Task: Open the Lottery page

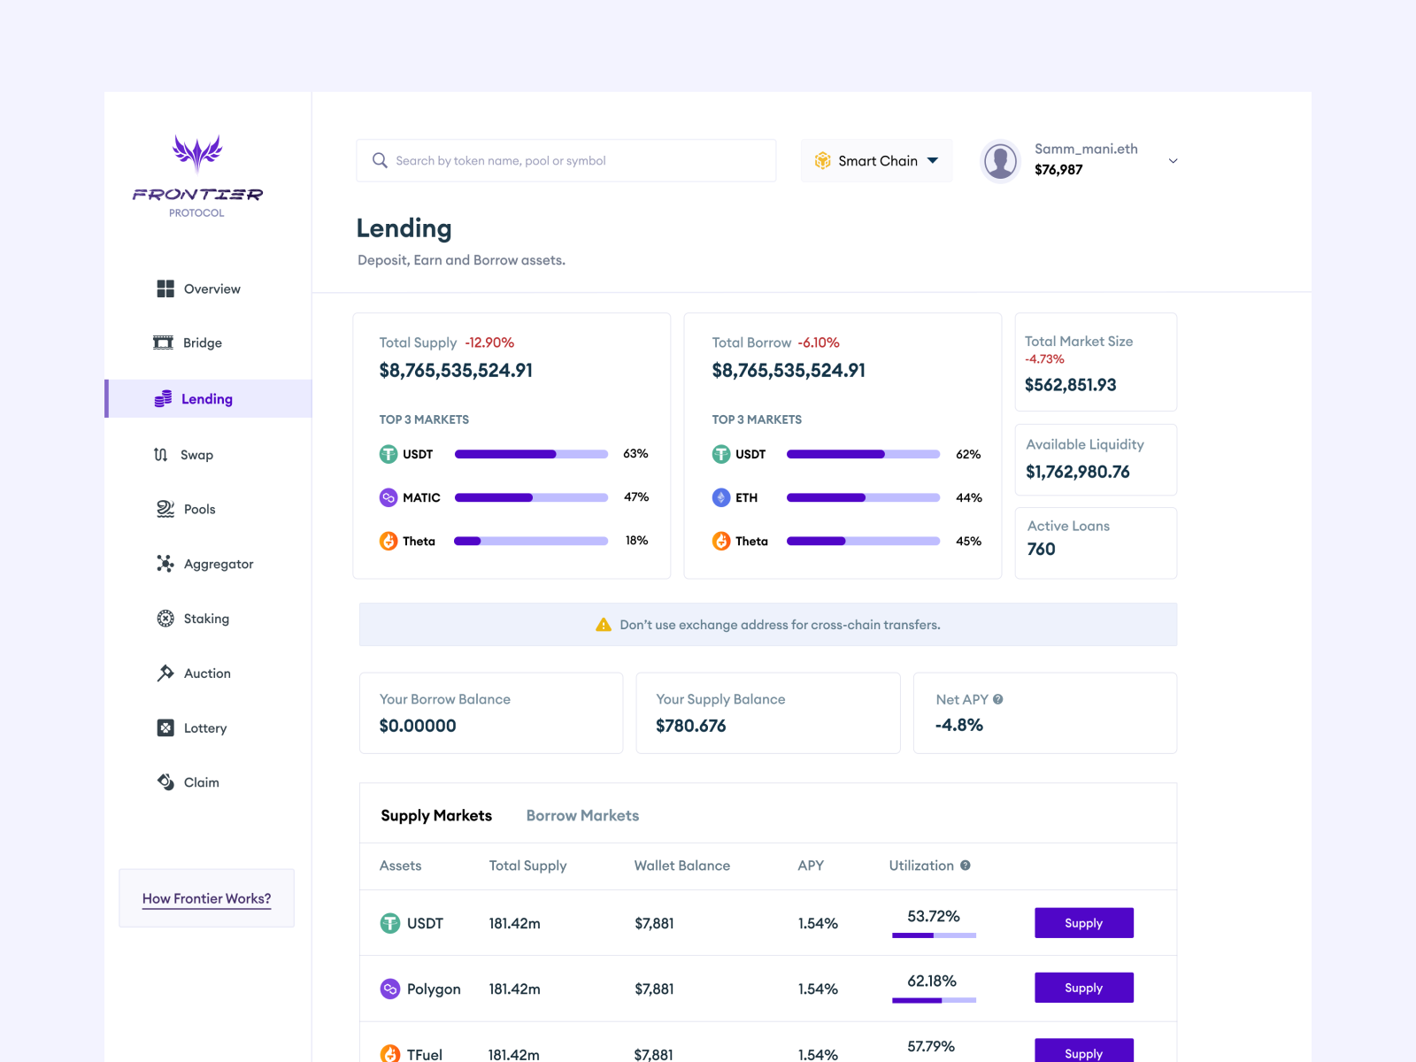Action: click(x=165, y=727)
